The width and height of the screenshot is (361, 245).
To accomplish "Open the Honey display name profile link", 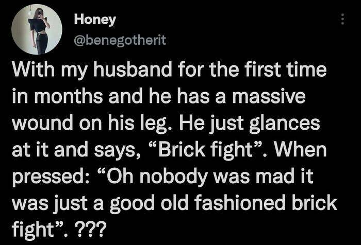I will [95, 20].
